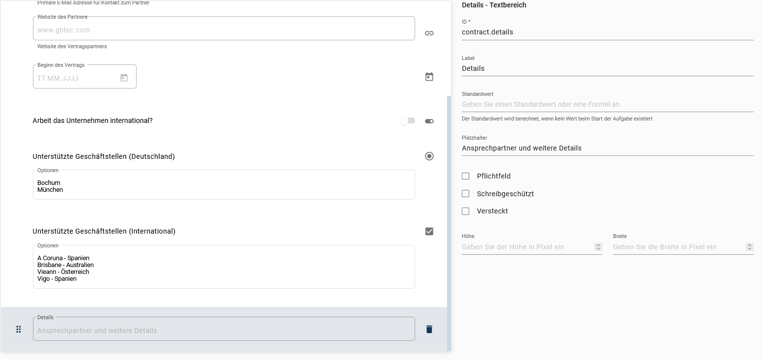Image resolution: width=762 pixels, height=360 pixels.
Task: Edit the ID field contract.details
Action: click(607, 32)
